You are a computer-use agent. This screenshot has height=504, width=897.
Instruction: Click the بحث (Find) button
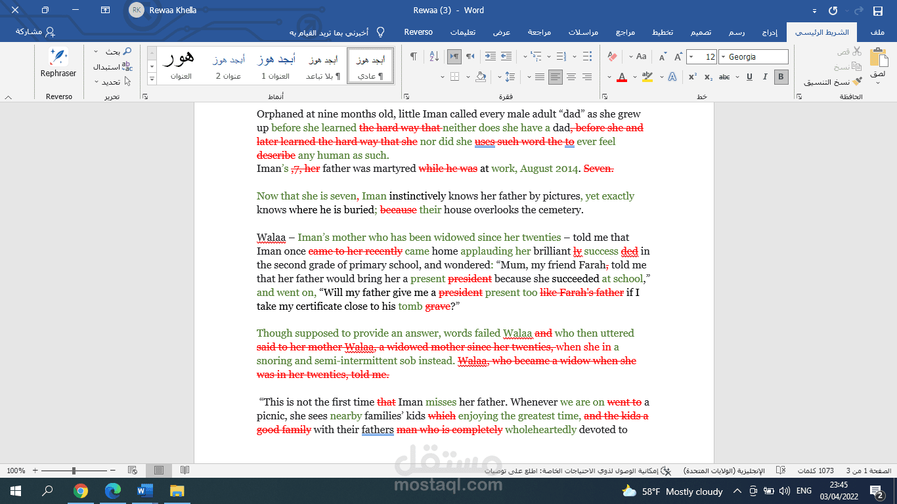point(118,51)
